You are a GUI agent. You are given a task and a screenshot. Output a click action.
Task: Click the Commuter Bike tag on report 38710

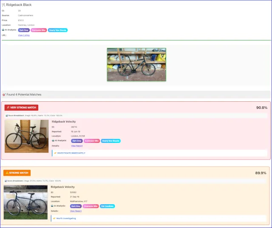92,141
